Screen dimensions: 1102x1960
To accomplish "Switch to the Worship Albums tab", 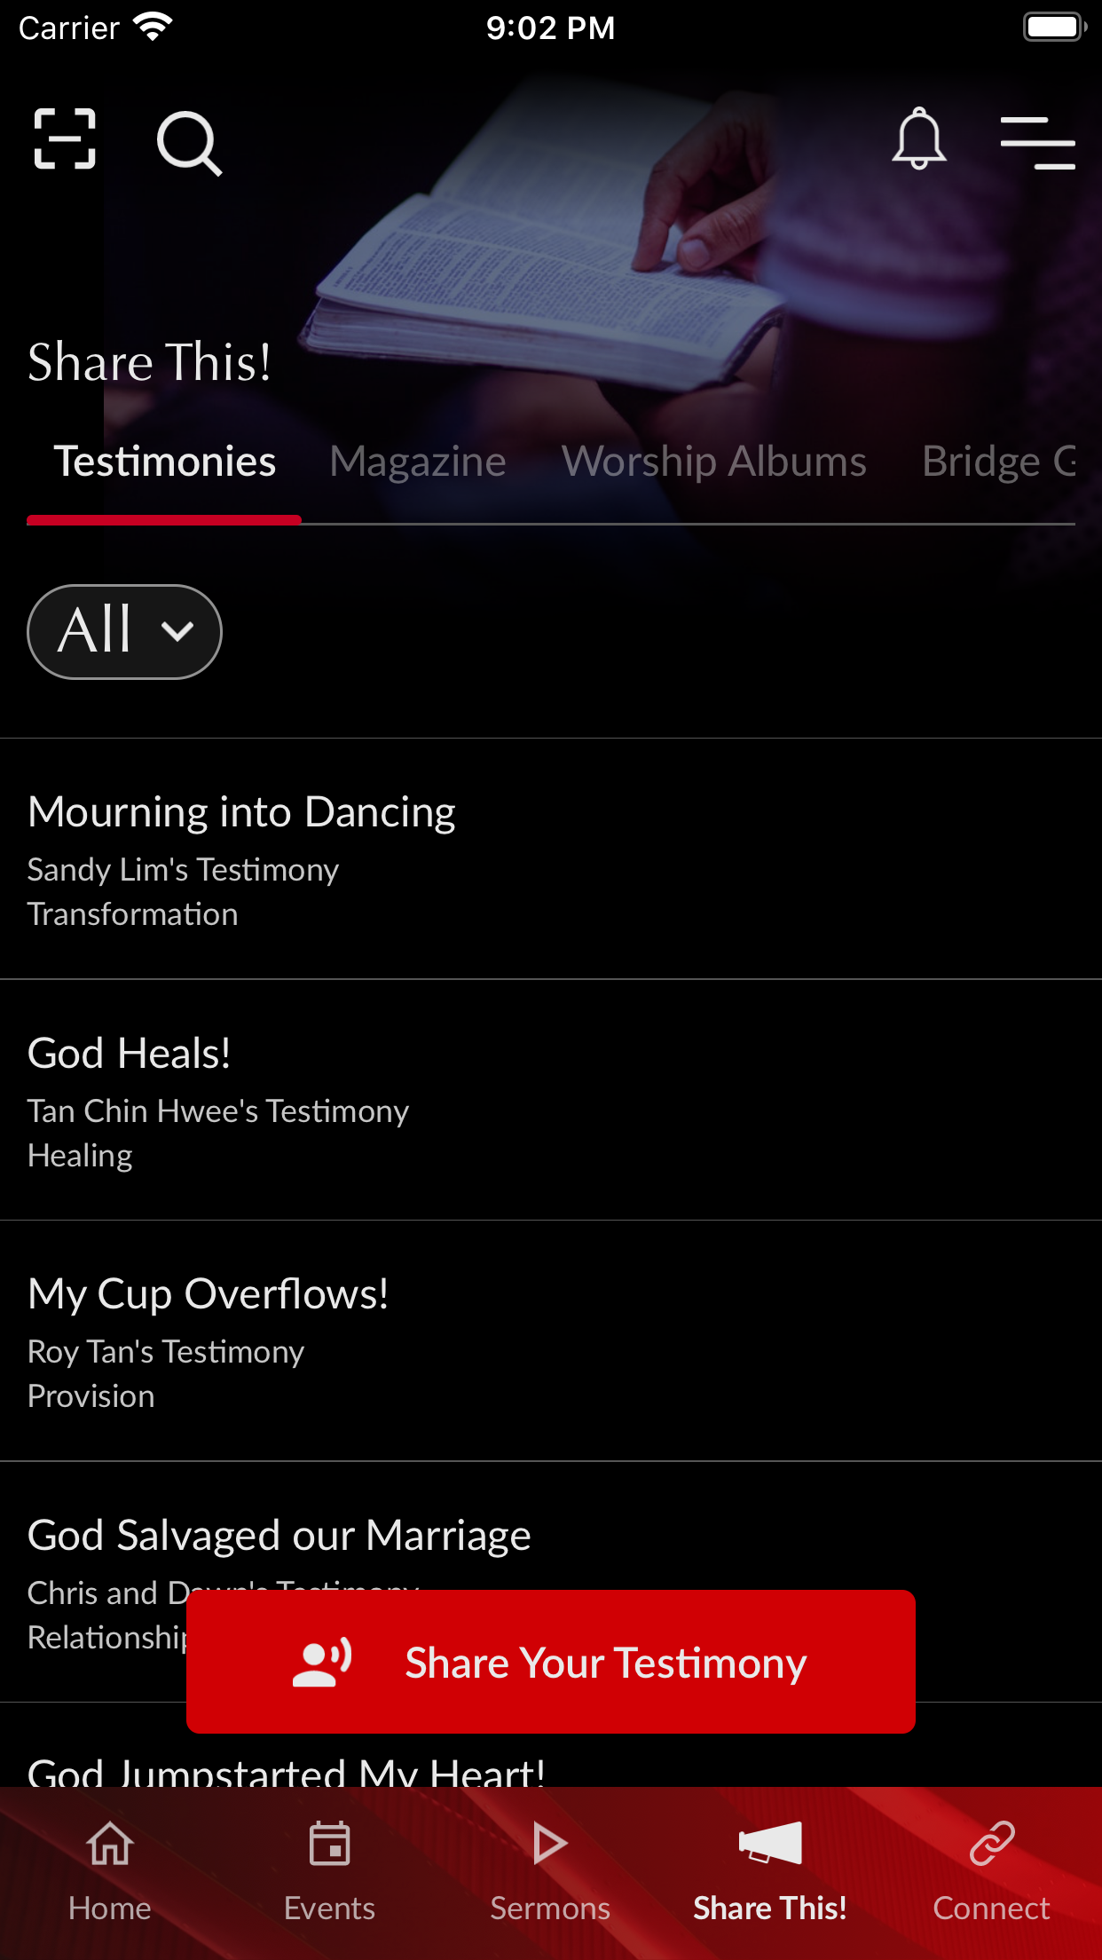I will [x=714, y=462].
